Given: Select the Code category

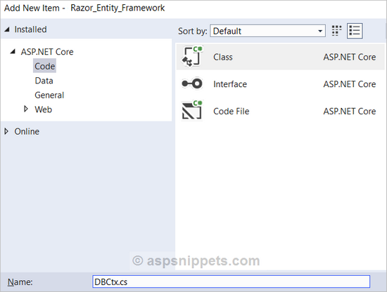Looking at the screenshot, I should click(44, 66).
